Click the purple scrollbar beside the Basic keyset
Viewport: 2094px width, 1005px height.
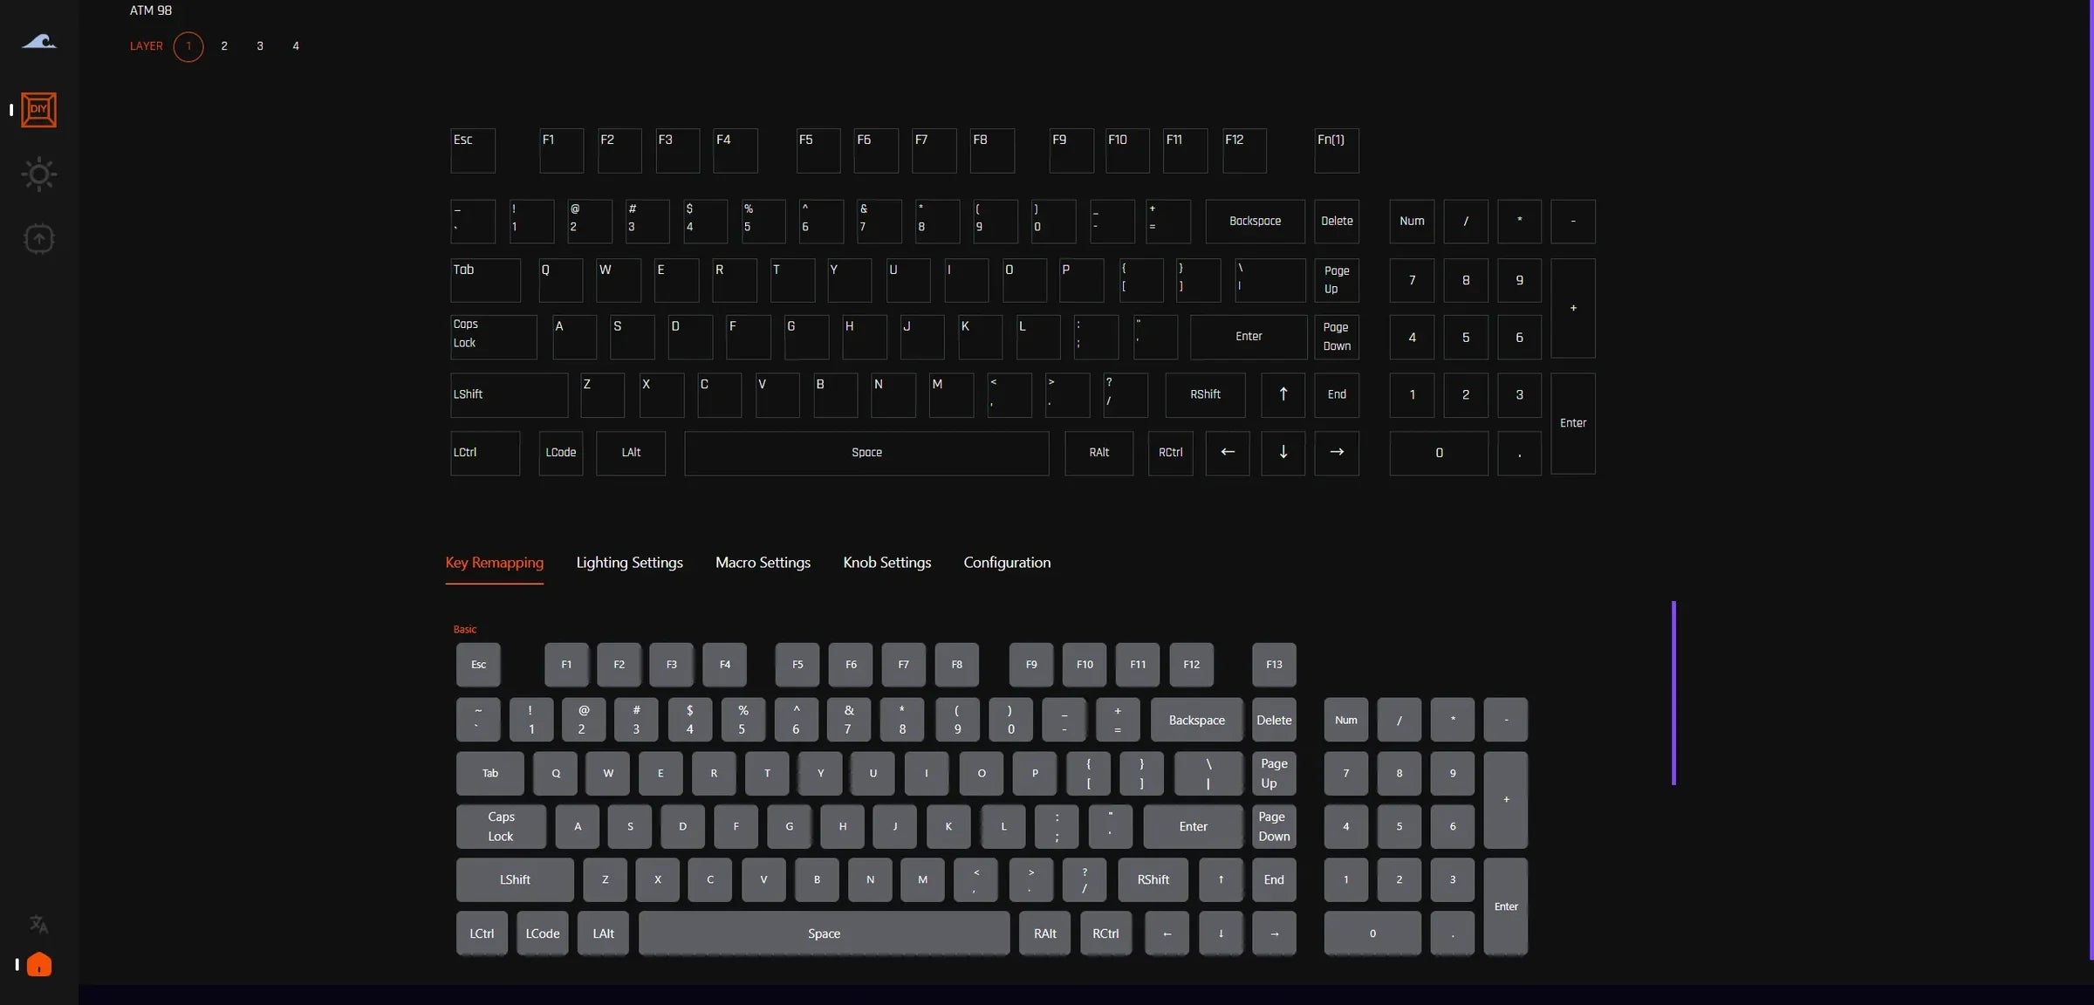tap(1673, 693)
